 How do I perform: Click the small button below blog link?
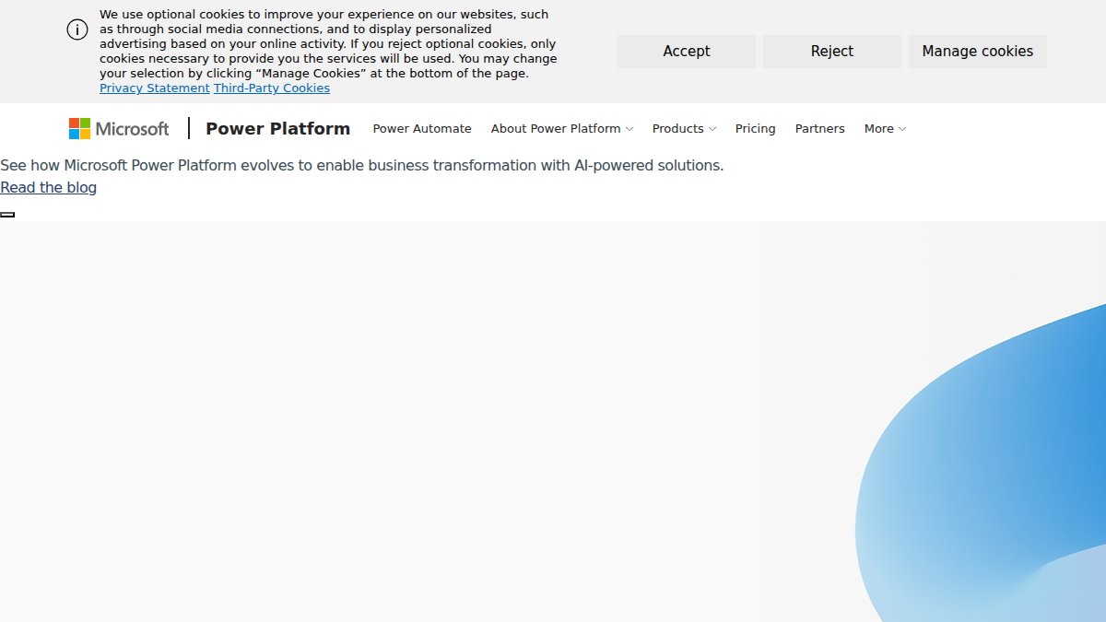tap(7, 215)
